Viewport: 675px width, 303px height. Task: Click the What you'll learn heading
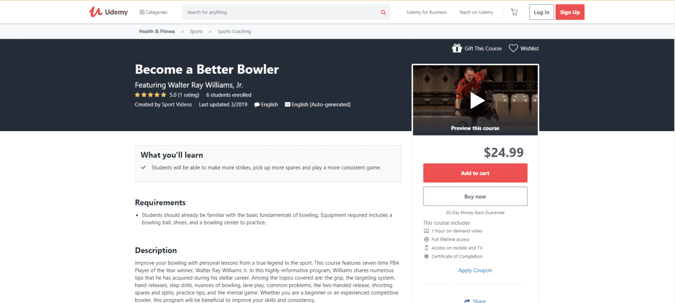point(172,155)
